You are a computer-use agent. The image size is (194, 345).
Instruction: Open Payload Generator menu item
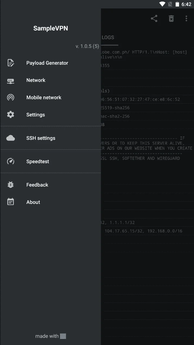tap(50, 63)
